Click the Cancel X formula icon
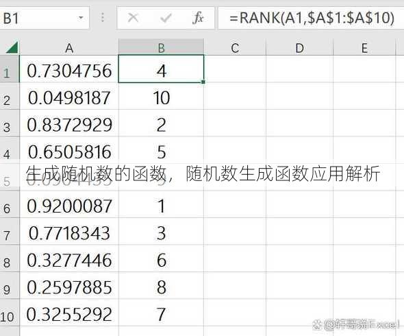 (x=134, y=18)
